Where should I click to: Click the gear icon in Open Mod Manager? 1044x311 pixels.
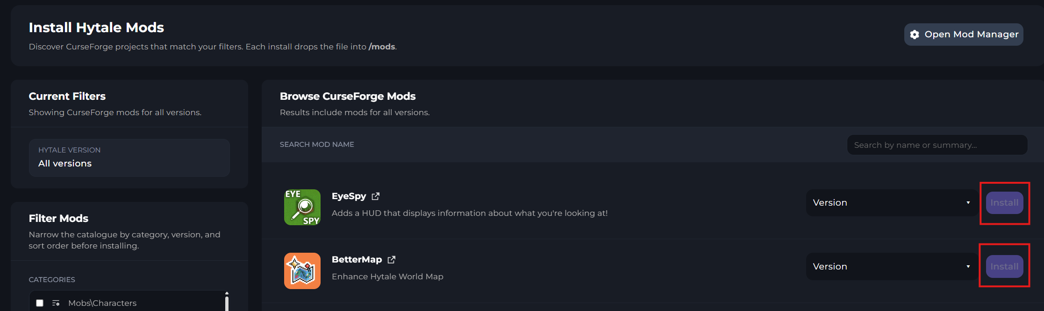point(915,35)
